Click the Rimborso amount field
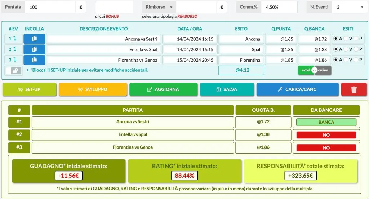369x199 pixels. point(196,7)
